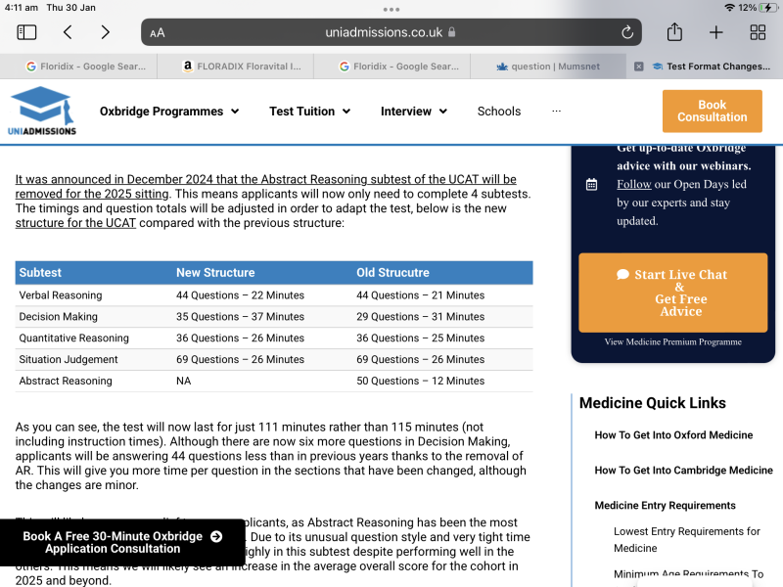Select the Verbal Reasoning row label
This screenshot has height=587, width=783.
pos(61,295)
